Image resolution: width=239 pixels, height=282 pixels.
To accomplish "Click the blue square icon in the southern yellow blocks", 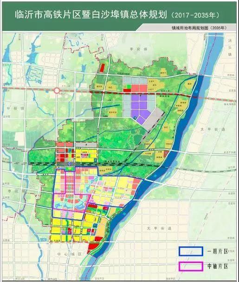I will click(95, 225).
